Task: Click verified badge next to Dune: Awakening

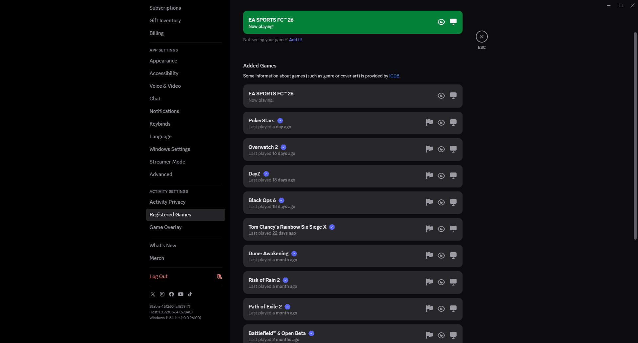Action: pos(294,254)
